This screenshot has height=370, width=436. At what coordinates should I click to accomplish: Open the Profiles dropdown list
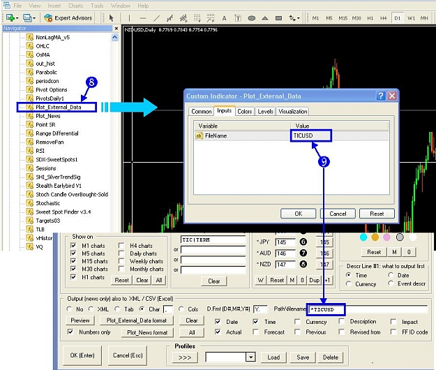pyautogui.click(x=250, y=357)
